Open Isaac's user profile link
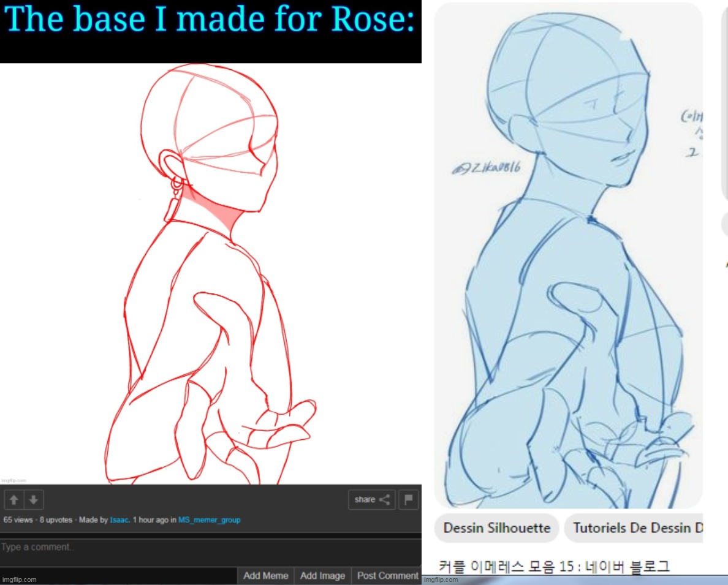The width and height of the screenshot is (728, 585). (x=119, y=520)
